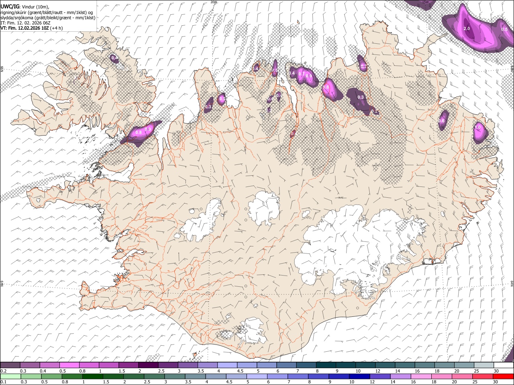This screenshot has height=385, width=514.
Task: Click lower legend swatch between 1 and 1.5
Action: coord(92,376)
